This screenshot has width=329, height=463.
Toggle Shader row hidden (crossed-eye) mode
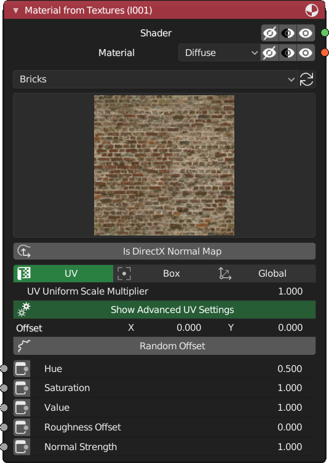[x=270, y=33]
